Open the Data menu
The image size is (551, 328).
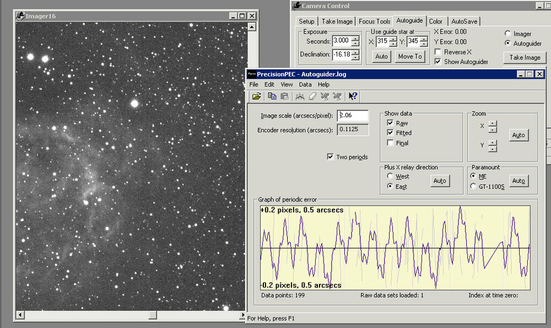305,85
